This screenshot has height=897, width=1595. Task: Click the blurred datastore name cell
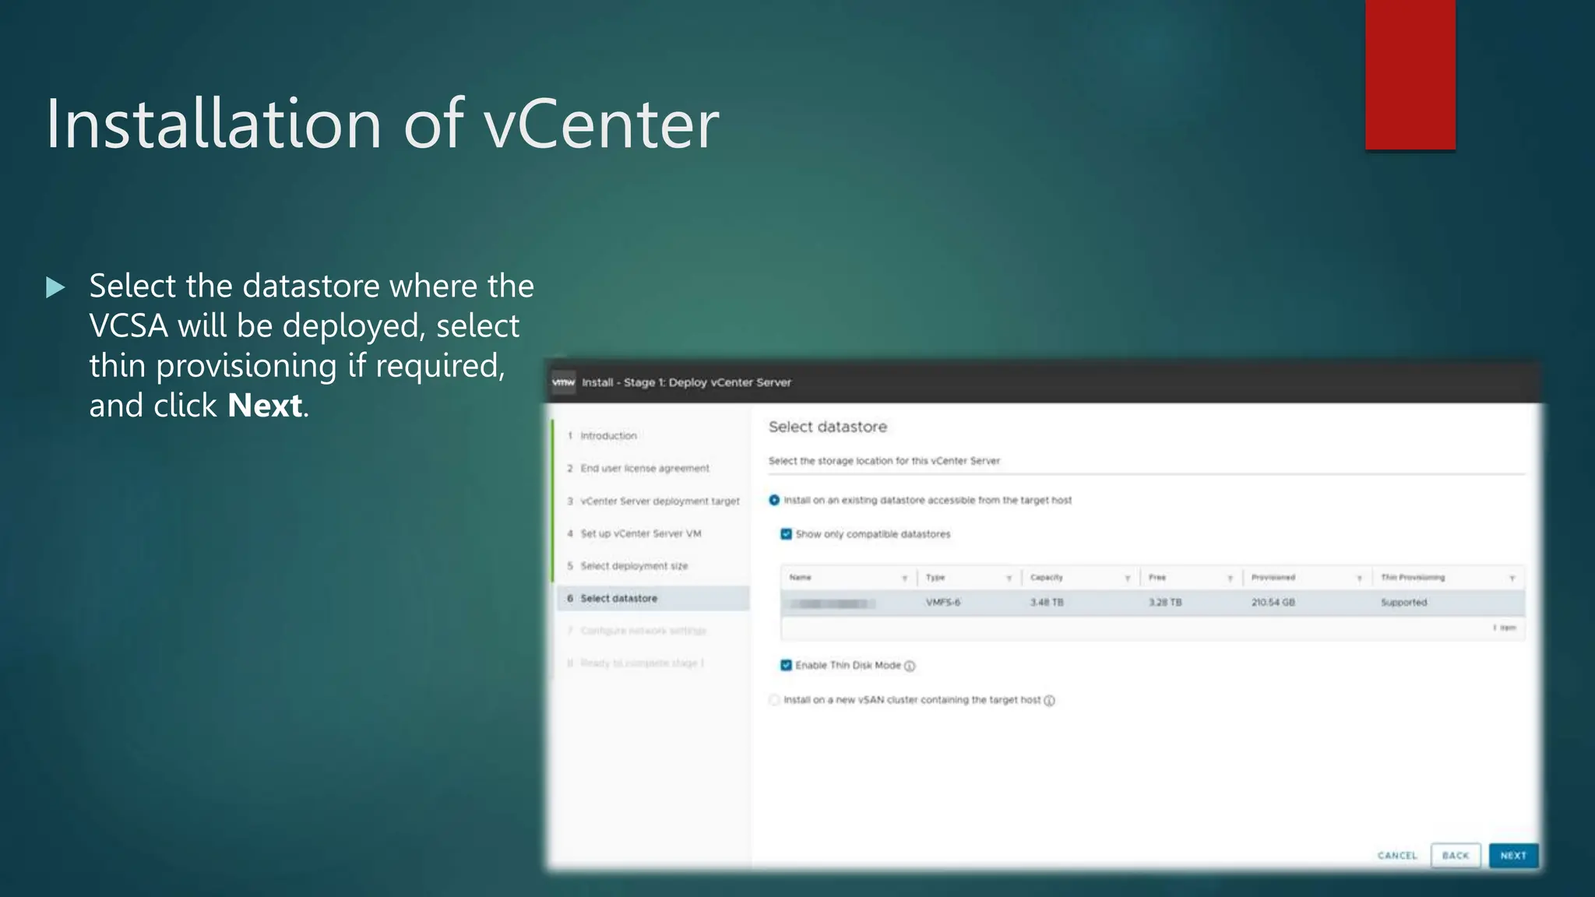(x=833, y=603)
